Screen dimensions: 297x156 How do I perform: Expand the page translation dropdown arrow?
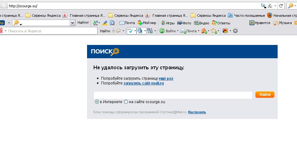click(x=145, y=31)
